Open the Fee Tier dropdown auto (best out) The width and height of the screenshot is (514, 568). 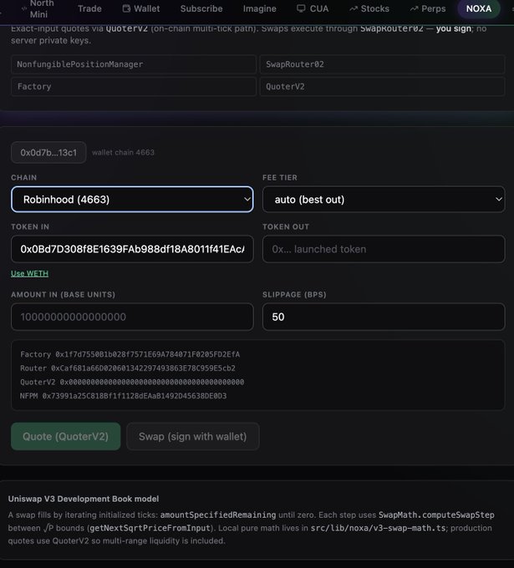pos(384,200)
